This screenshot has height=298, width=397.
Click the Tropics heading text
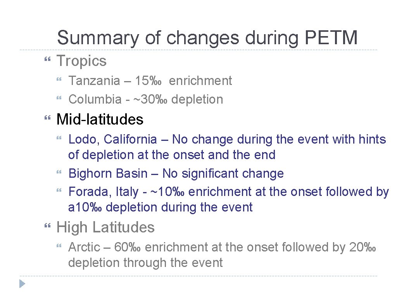coord(81,61)
